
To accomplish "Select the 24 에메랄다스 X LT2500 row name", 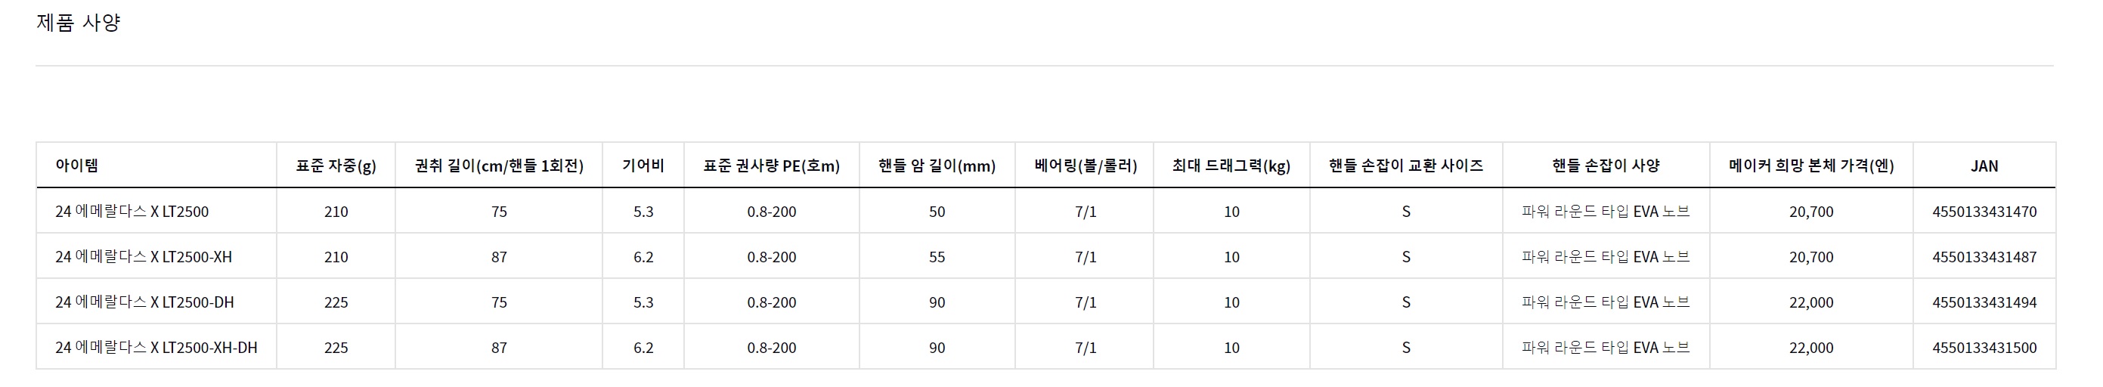I will pyautogui.click(x=132, y=212).
